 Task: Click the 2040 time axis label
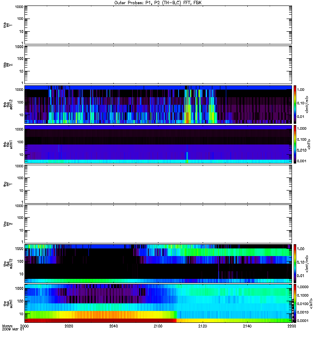(x=113, y=326)
